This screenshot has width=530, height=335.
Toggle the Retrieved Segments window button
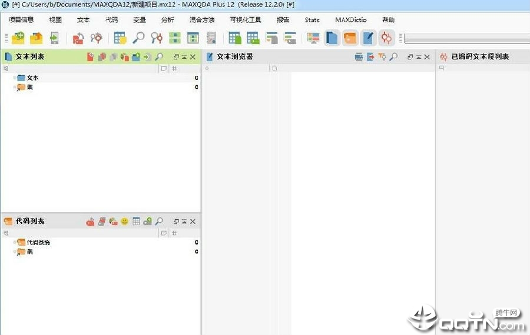386,38
